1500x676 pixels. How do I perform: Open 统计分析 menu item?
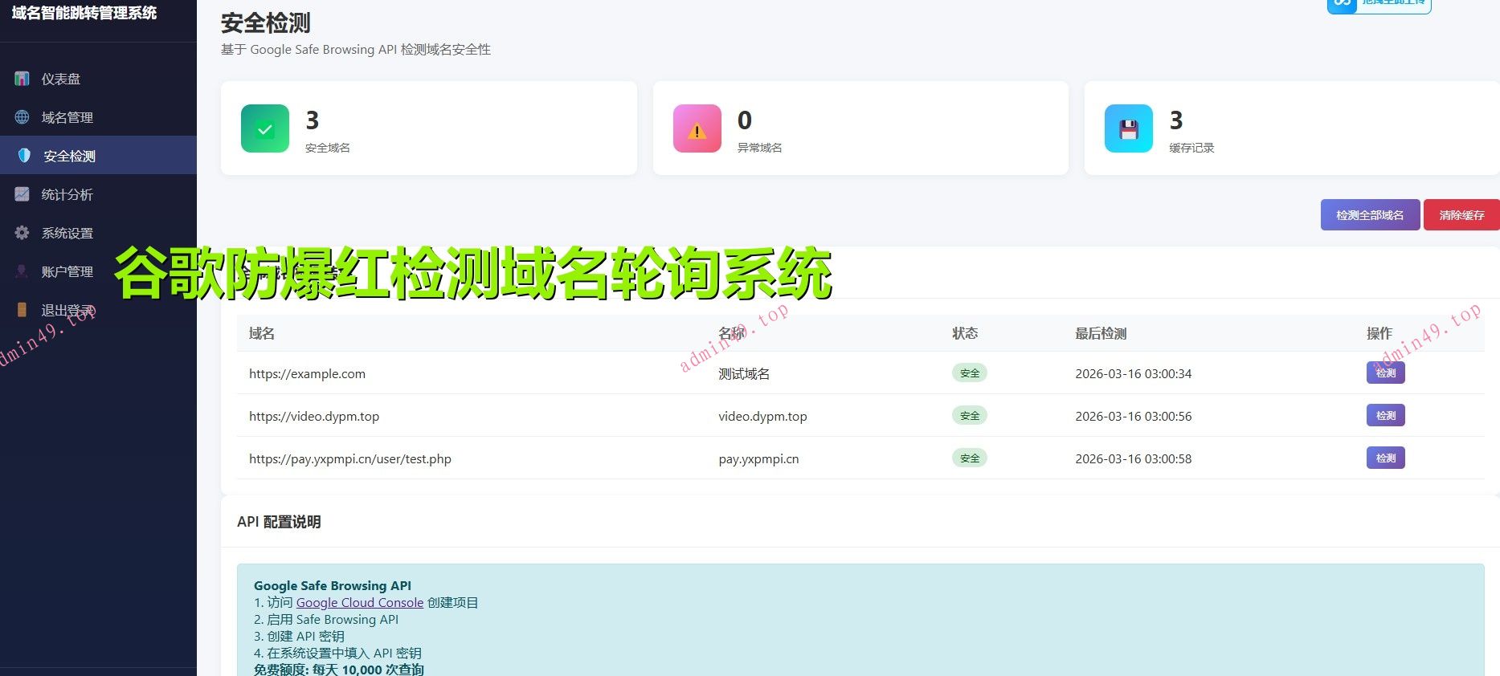coord(67,194)
